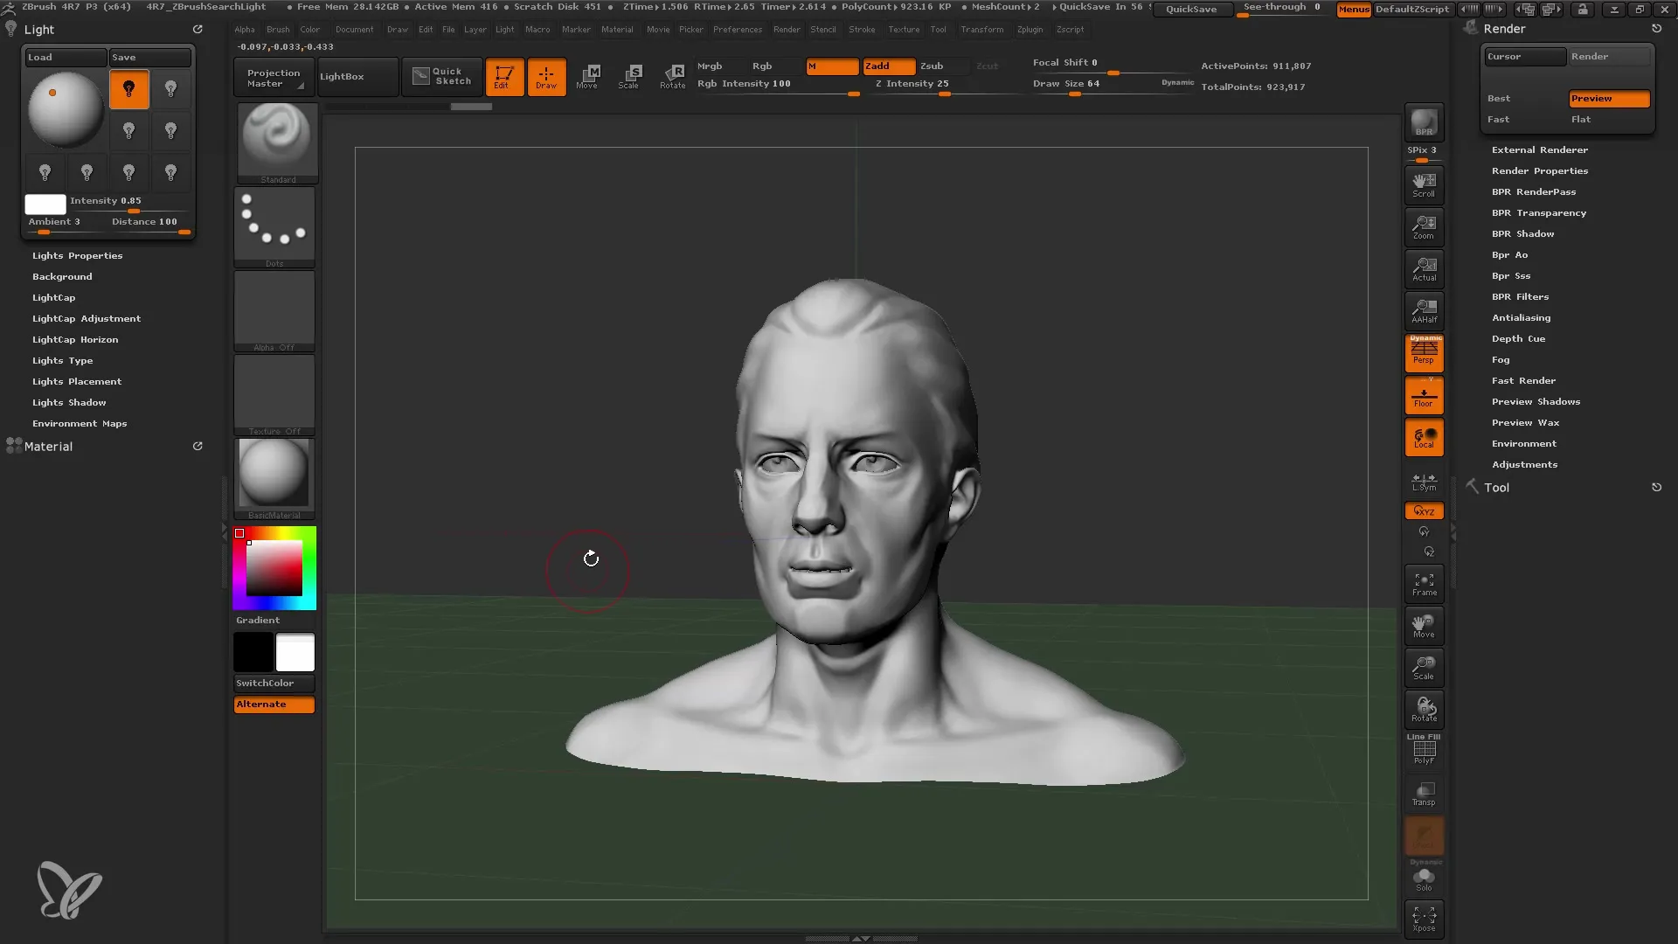Toggle the BPR Shadow setting

(x=1523, y=233)
